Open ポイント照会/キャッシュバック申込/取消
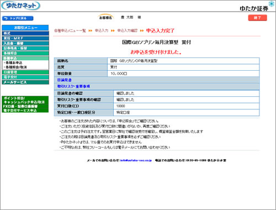This screenshot has width=276, height=210. [24, 100]
